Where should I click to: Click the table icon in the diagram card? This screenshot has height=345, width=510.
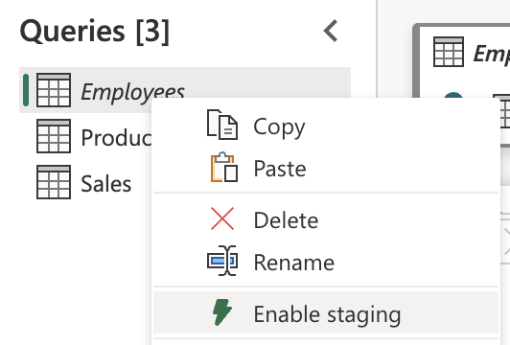(449, 52)
